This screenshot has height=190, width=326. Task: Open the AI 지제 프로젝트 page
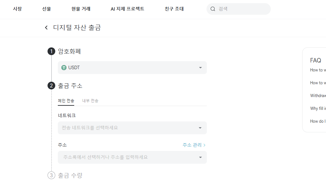tap(127, 9)
